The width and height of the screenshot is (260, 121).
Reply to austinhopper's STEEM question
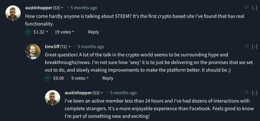[93, 32]
